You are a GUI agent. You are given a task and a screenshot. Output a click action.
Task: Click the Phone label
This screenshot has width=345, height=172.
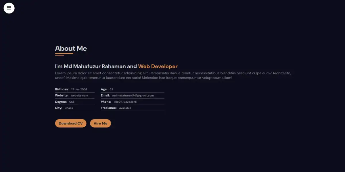106,102
